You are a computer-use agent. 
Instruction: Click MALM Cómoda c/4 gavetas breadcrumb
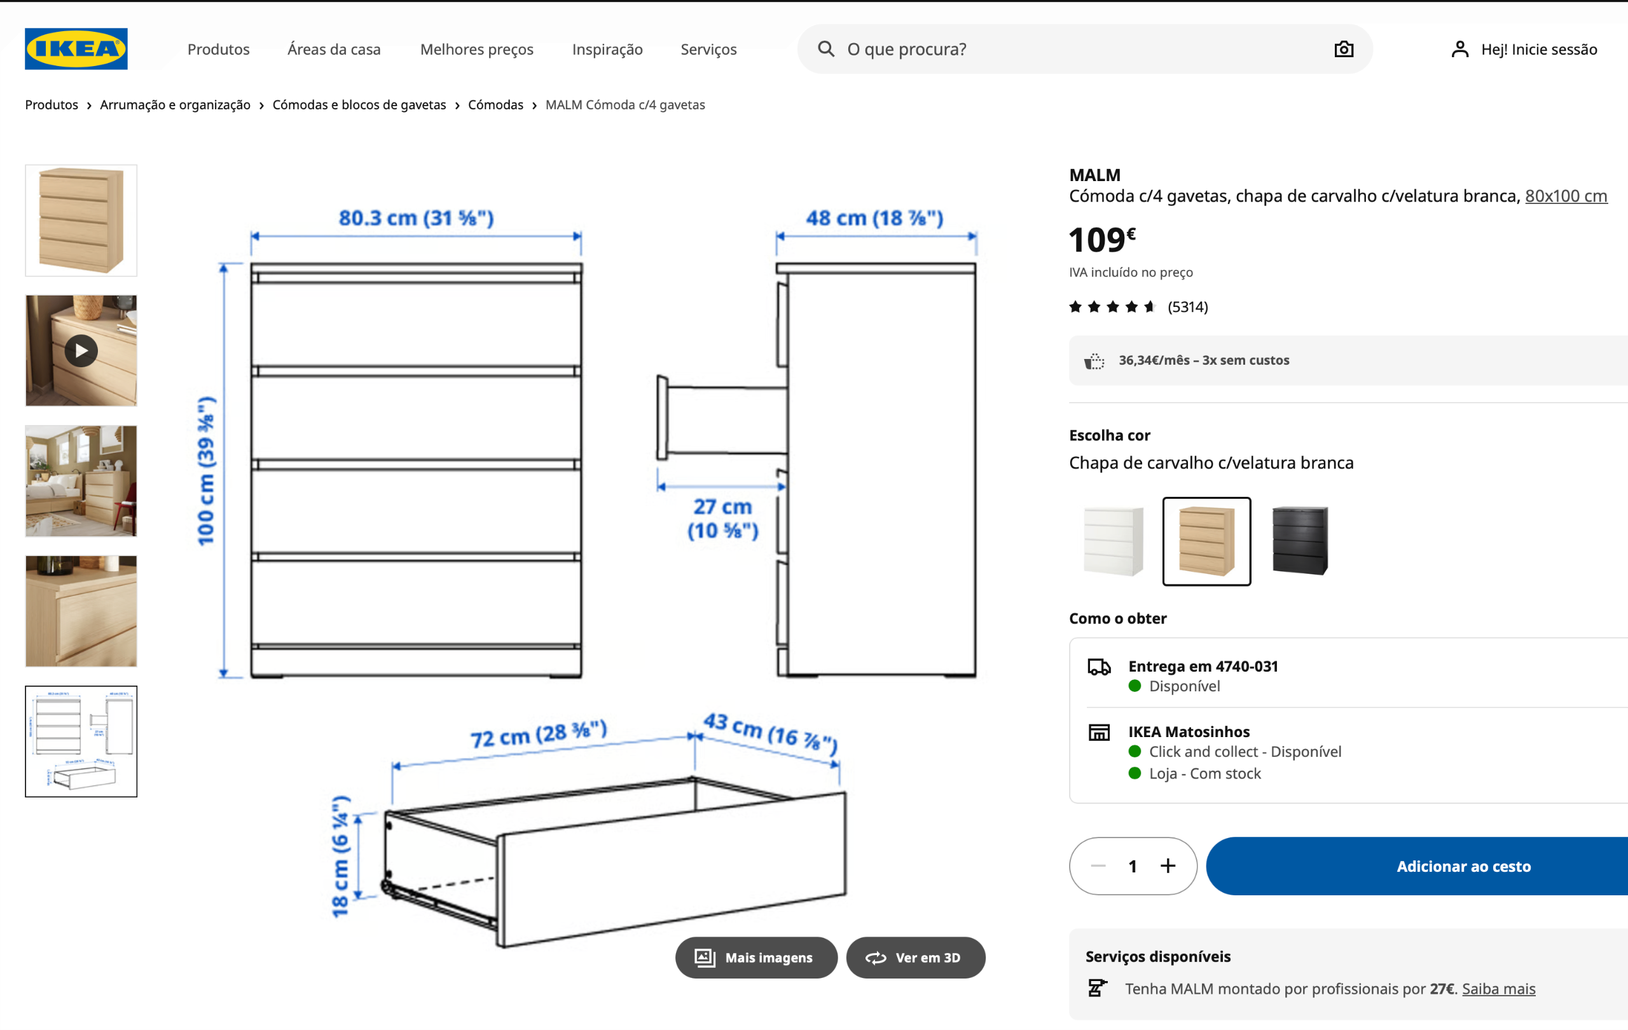(x=624, y=105)
